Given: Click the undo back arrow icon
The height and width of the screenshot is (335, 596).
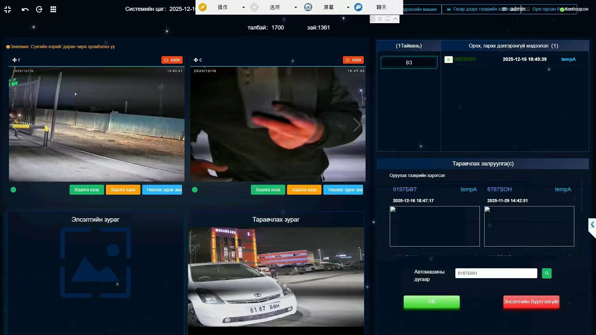Looking at the screenshot, I should point(25,10).
